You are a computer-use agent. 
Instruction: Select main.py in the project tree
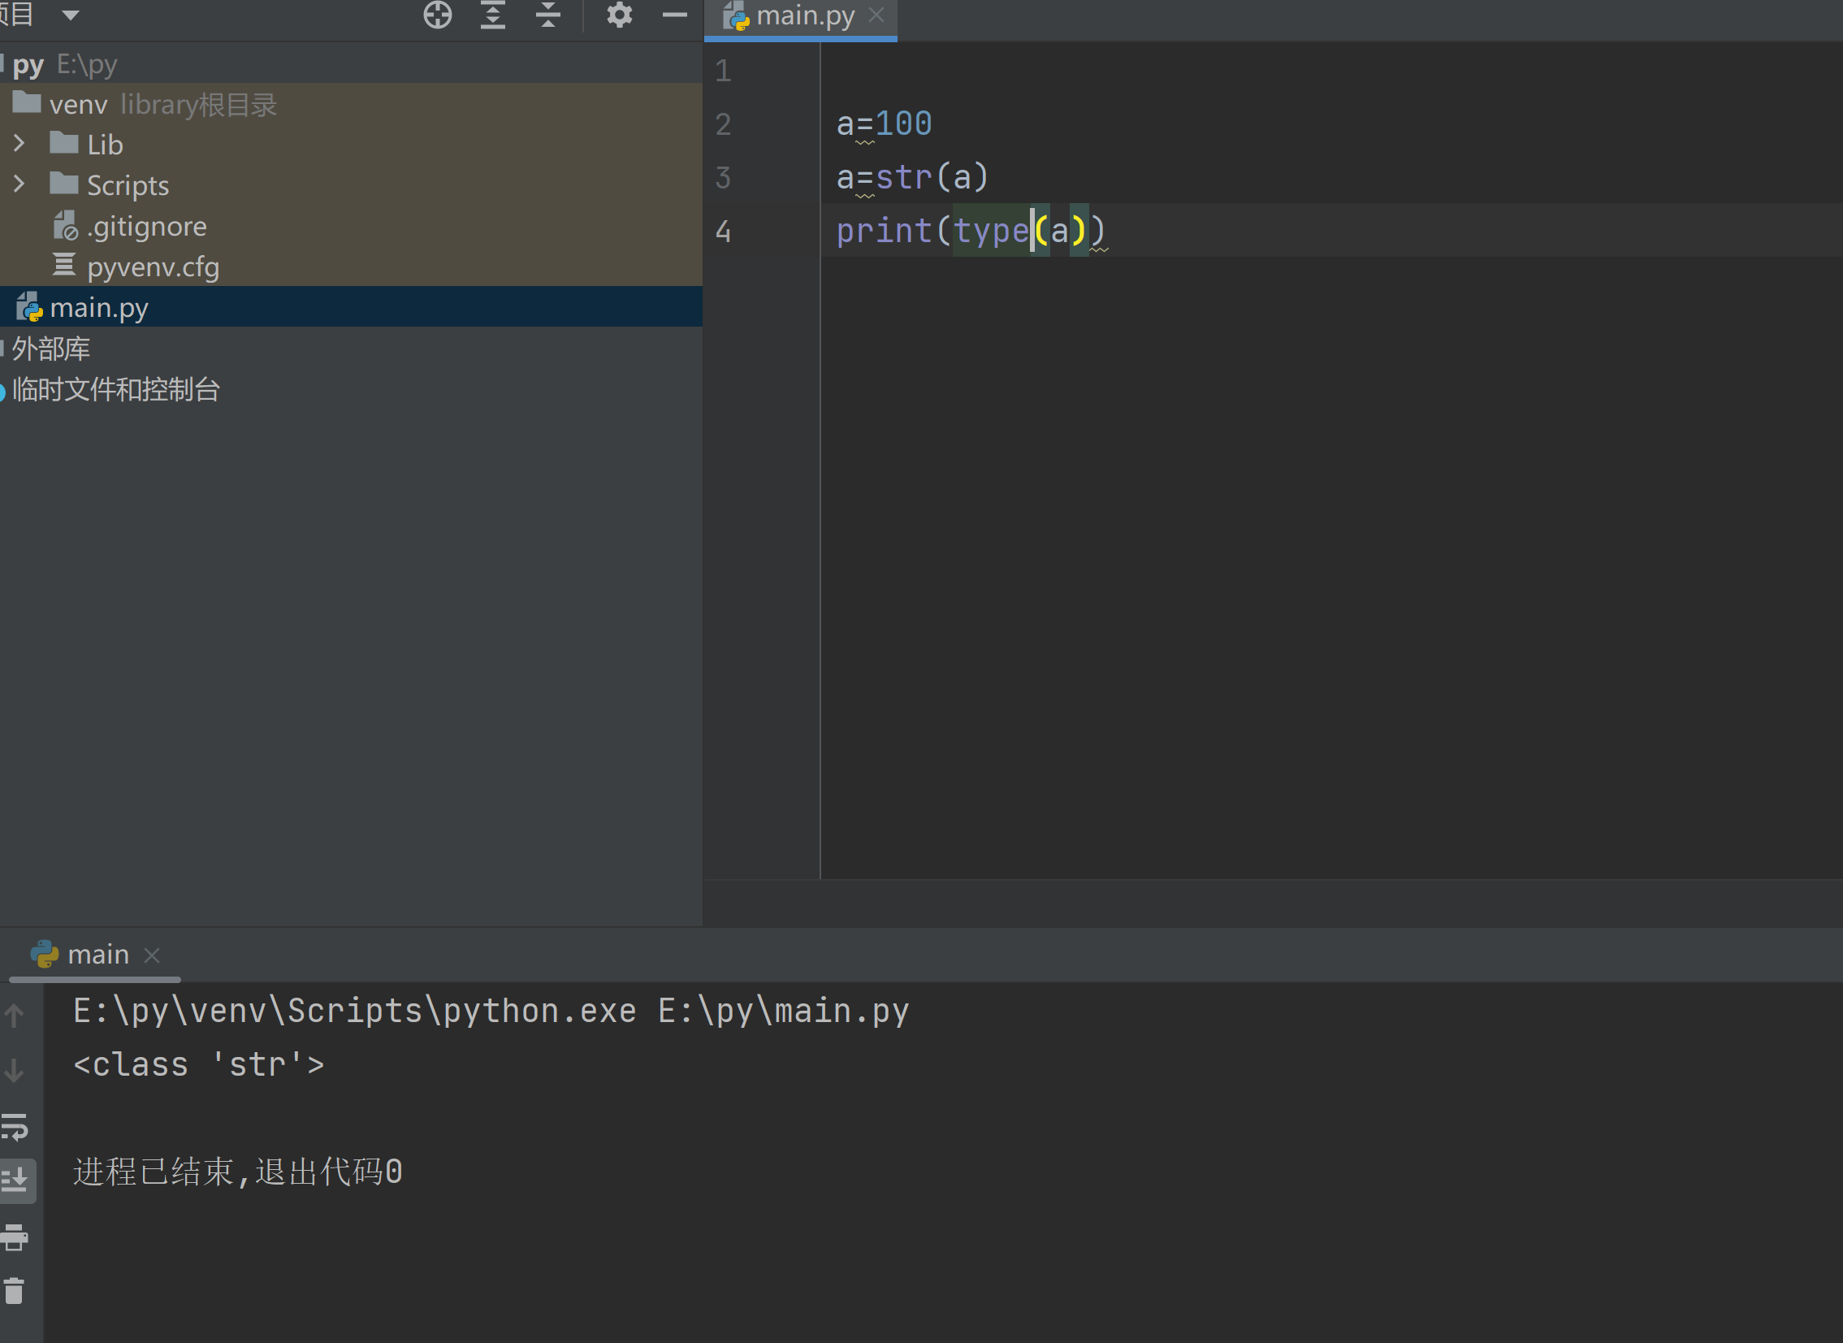click(351, 307)
